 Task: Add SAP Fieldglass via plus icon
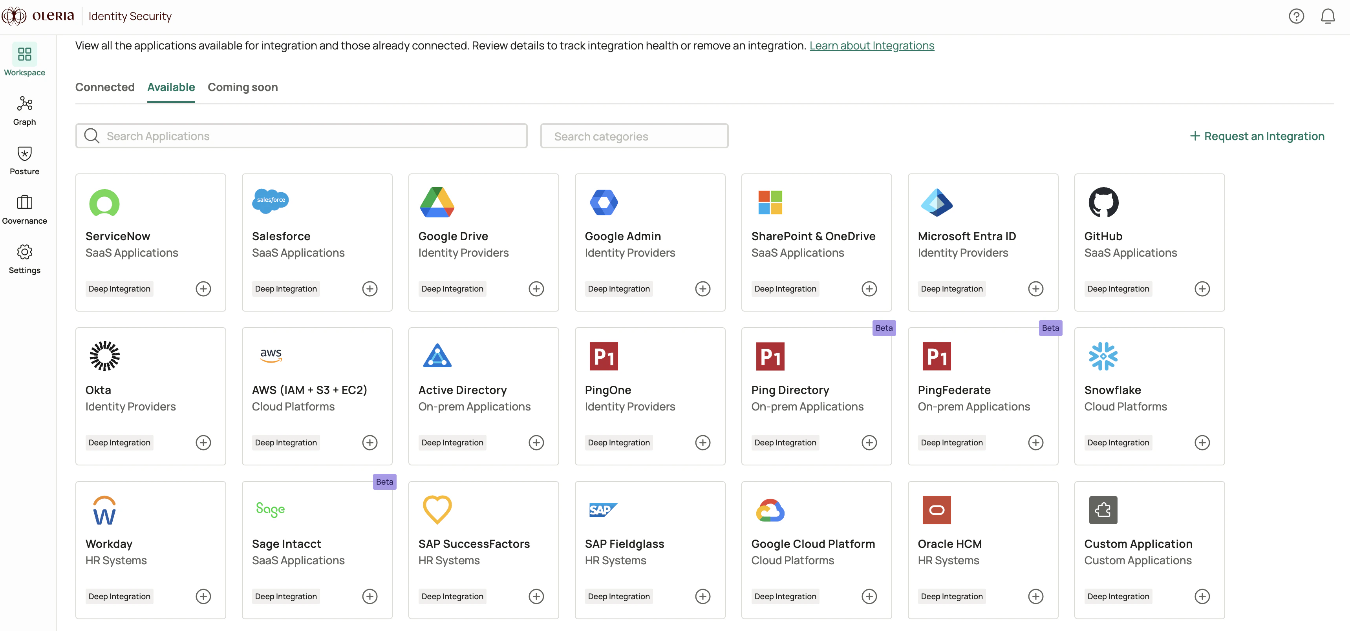coord(703,596)
